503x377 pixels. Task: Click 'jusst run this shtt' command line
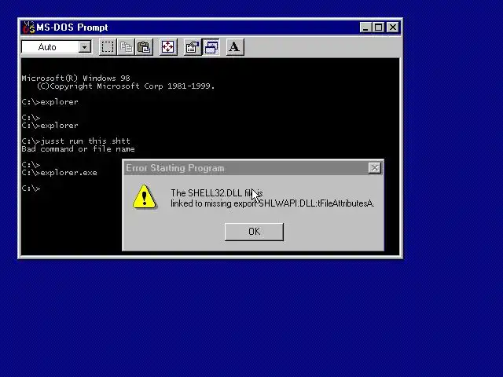[76, 141]
